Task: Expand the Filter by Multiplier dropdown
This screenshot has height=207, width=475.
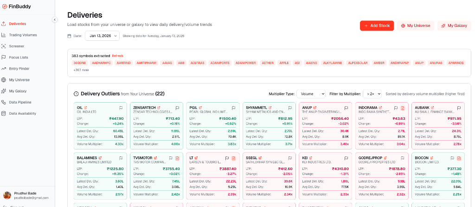Action: pos(372,94)
